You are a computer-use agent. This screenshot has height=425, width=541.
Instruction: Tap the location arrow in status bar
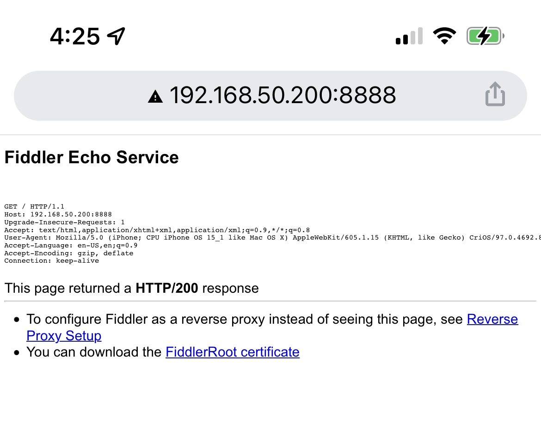pos(116,36)
